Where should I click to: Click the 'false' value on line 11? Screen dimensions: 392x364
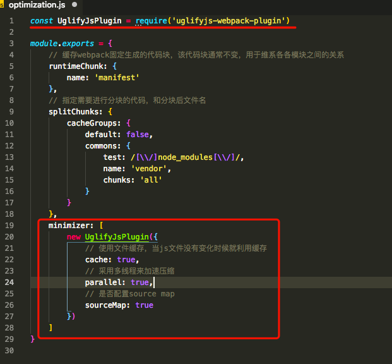(138, 135)
